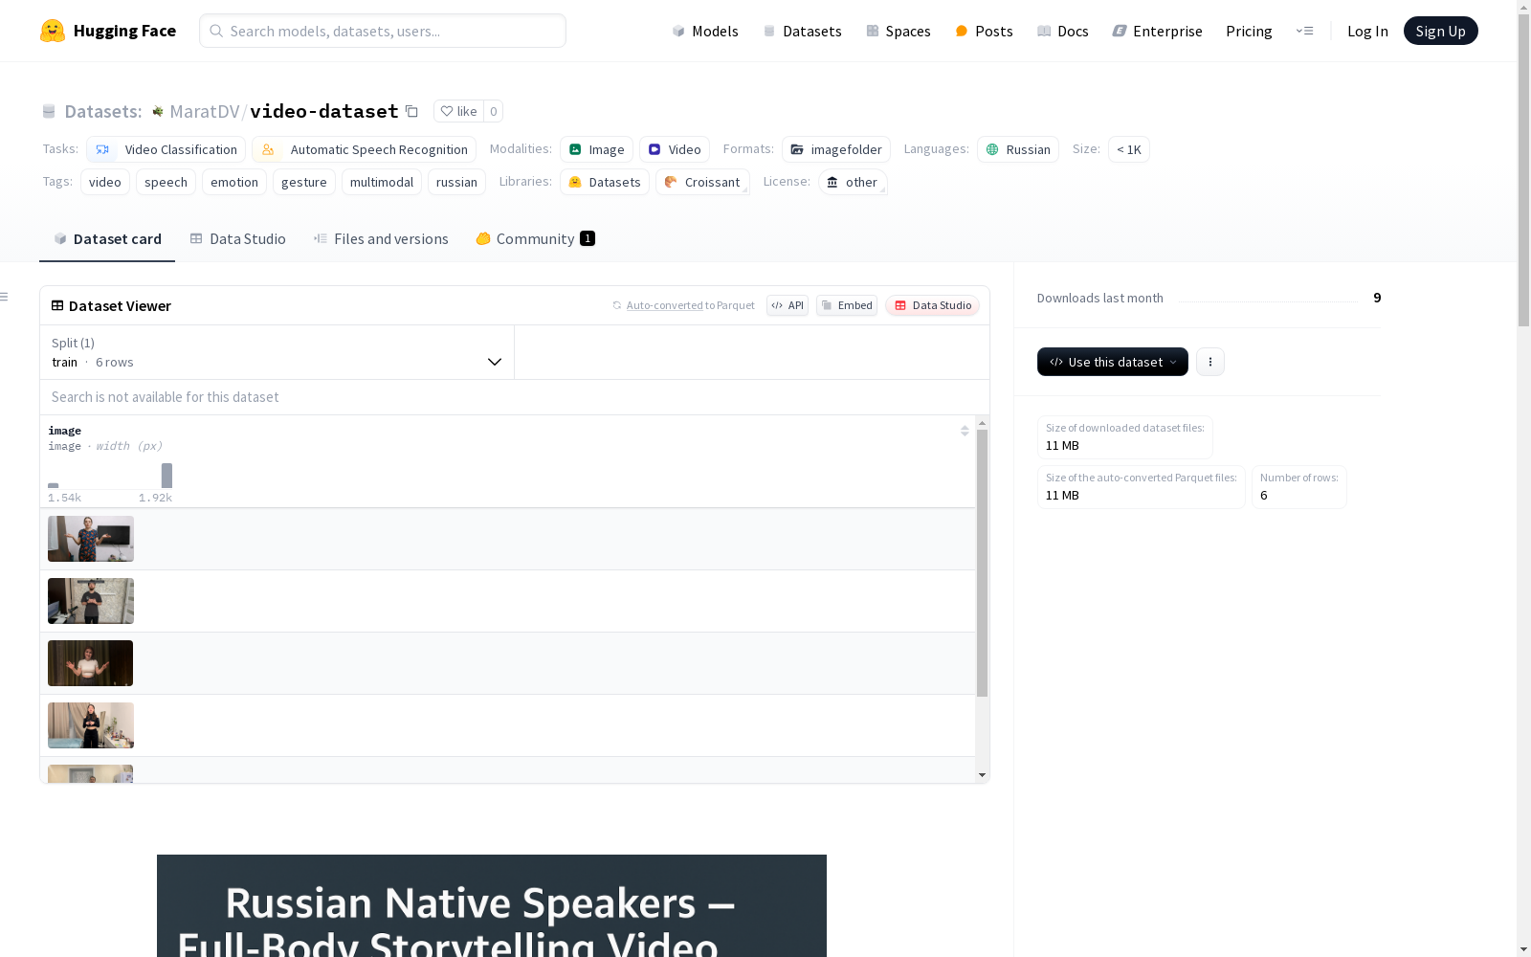Select Video modality tag
The image size is (1531, 957).
[x=675, y=149]
